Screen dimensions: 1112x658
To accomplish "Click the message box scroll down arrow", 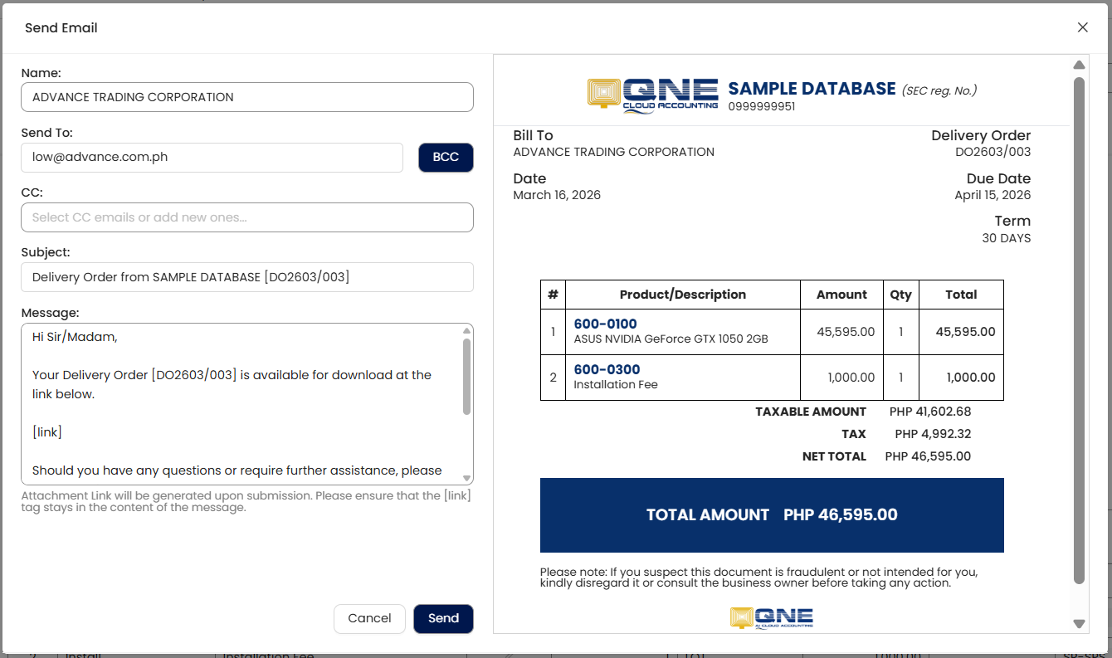I will click(466, 478).
